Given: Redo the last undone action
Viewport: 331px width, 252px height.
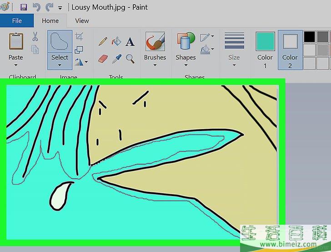Looking at the screenshot, I should point(50,8).
